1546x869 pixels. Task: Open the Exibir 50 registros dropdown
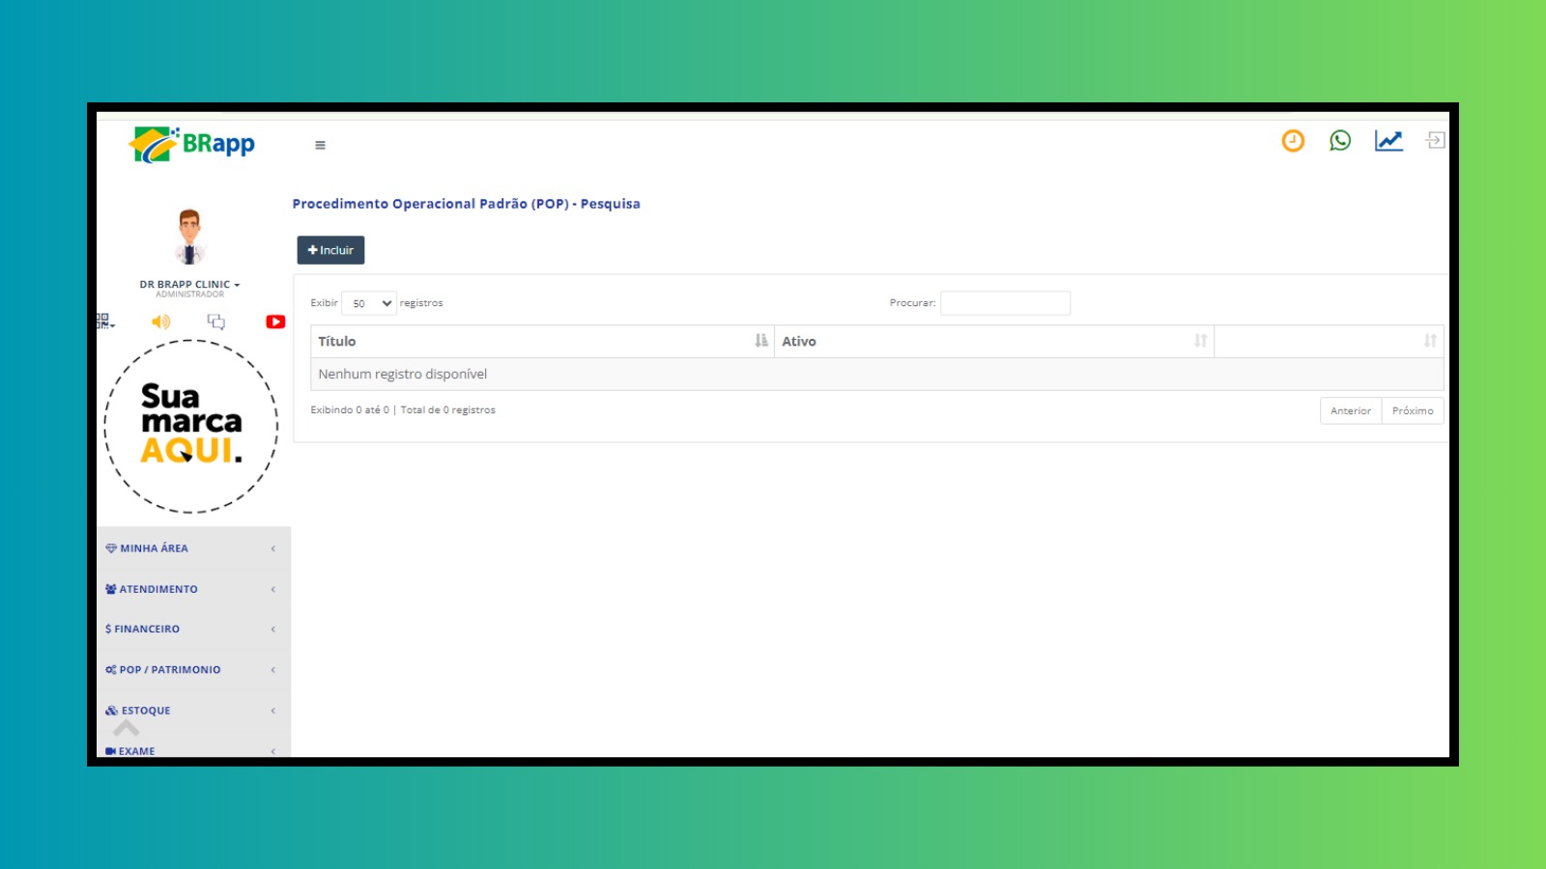pyautogui.click(x=369, y=303)
